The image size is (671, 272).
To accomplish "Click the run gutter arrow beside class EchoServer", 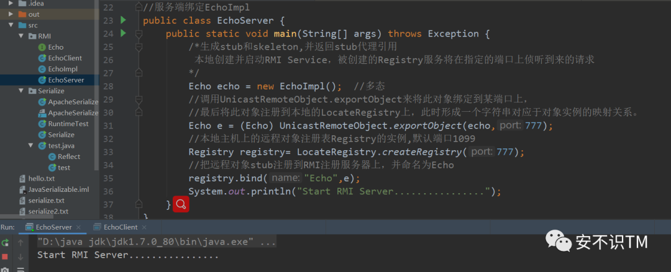I will pyautogui.click(x=123, y=20).
